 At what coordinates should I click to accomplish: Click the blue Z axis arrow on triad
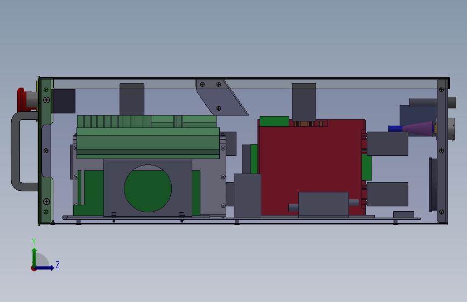point(45,268)
